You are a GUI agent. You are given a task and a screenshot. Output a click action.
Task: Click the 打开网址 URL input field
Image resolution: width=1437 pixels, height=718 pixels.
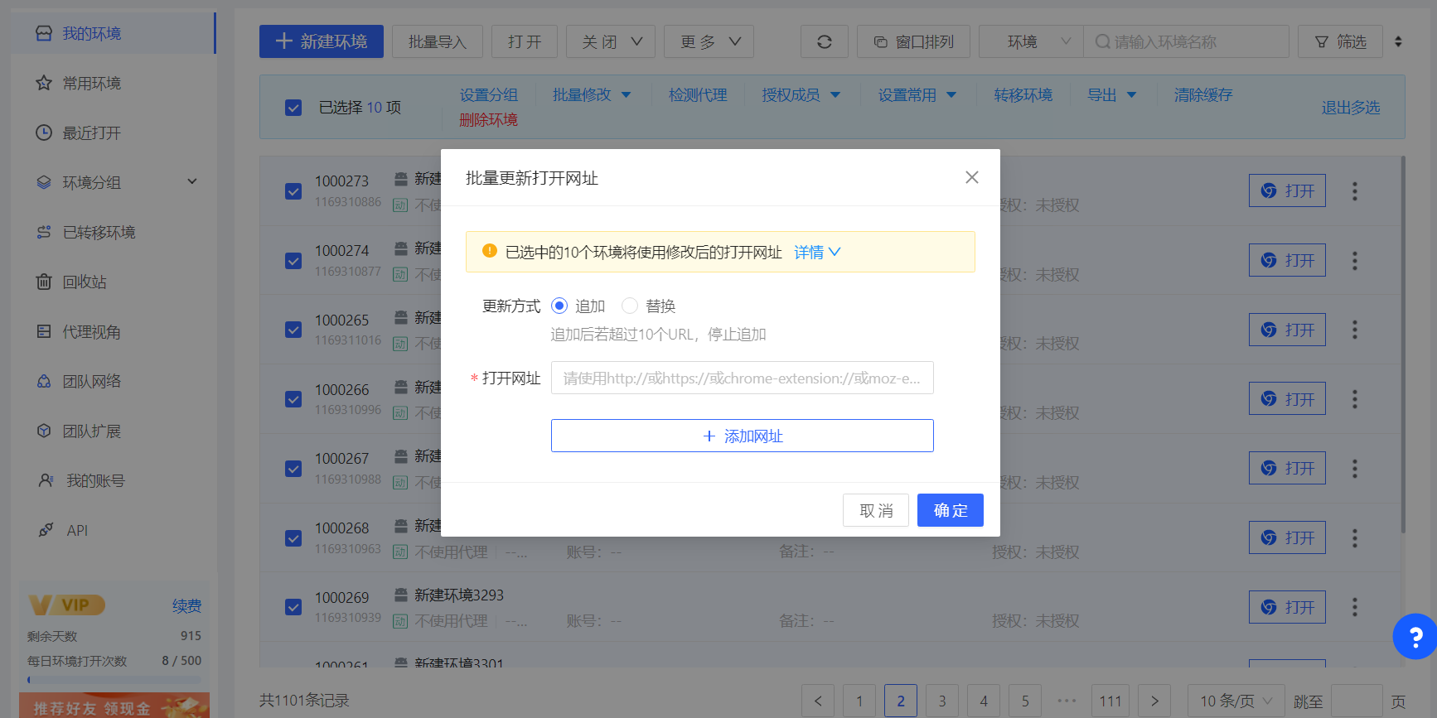click(742, 378)
